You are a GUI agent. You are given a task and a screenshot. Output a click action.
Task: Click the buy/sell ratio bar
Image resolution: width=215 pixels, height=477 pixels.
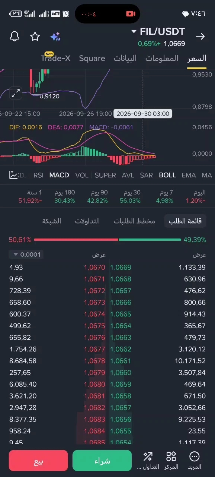click(107, 240)
